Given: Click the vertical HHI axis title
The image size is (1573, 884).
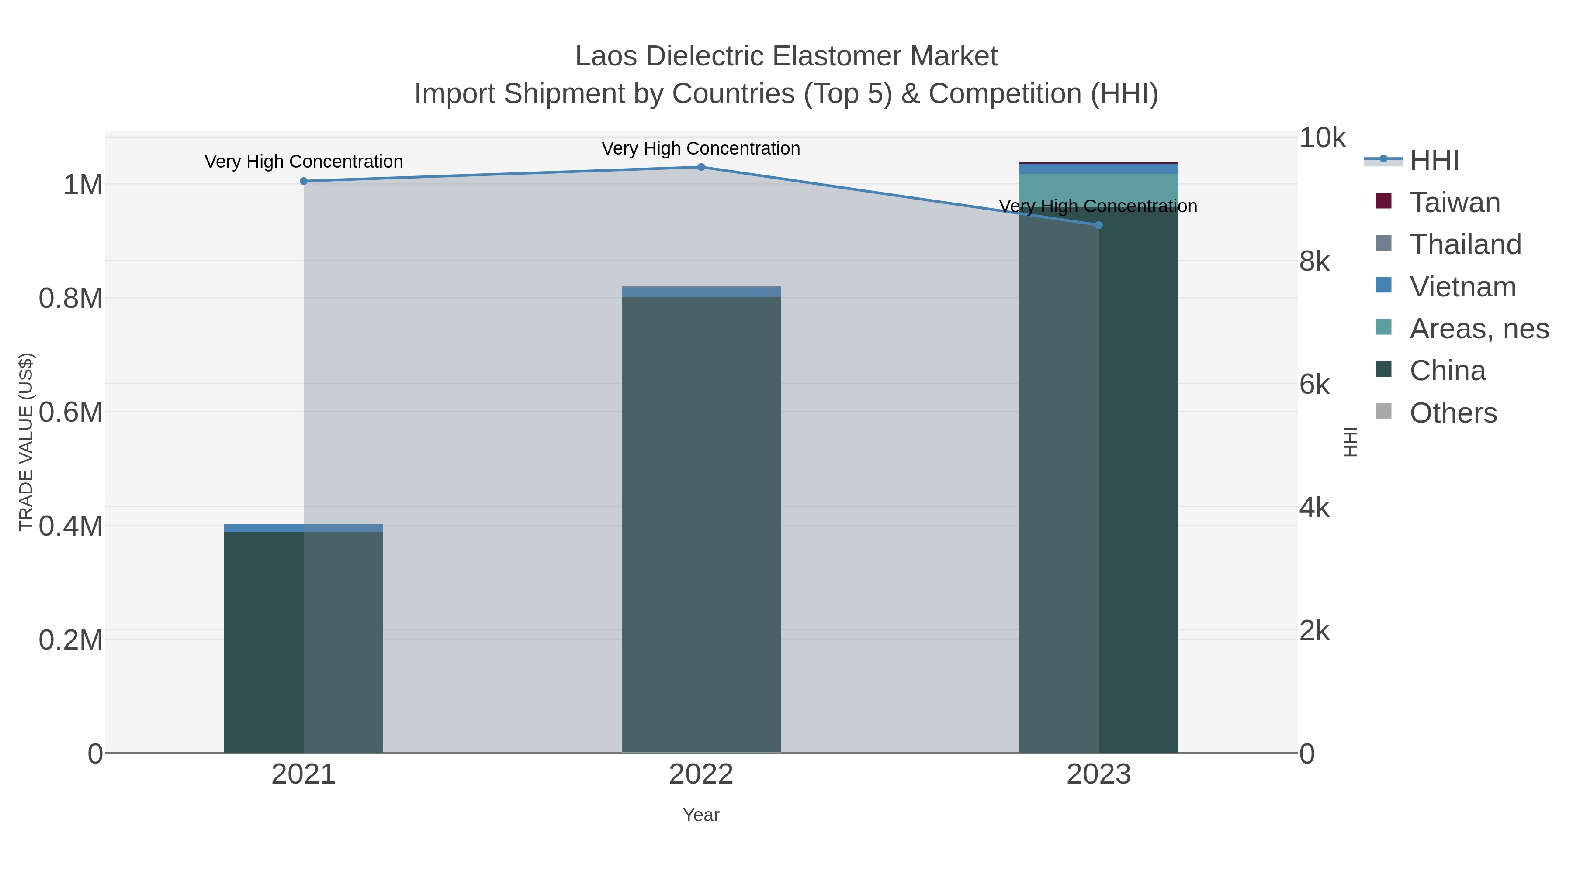Looking at the screenshot, I should point(1350,442).
